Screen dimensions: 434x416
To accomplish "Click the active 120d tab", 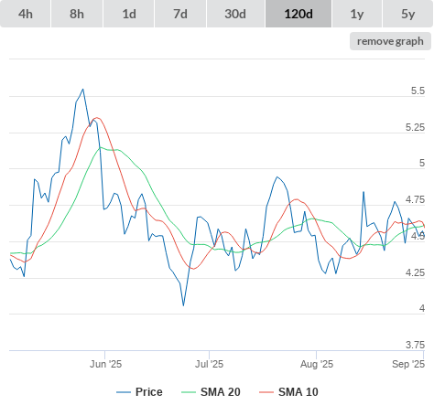I will point(298,14).
